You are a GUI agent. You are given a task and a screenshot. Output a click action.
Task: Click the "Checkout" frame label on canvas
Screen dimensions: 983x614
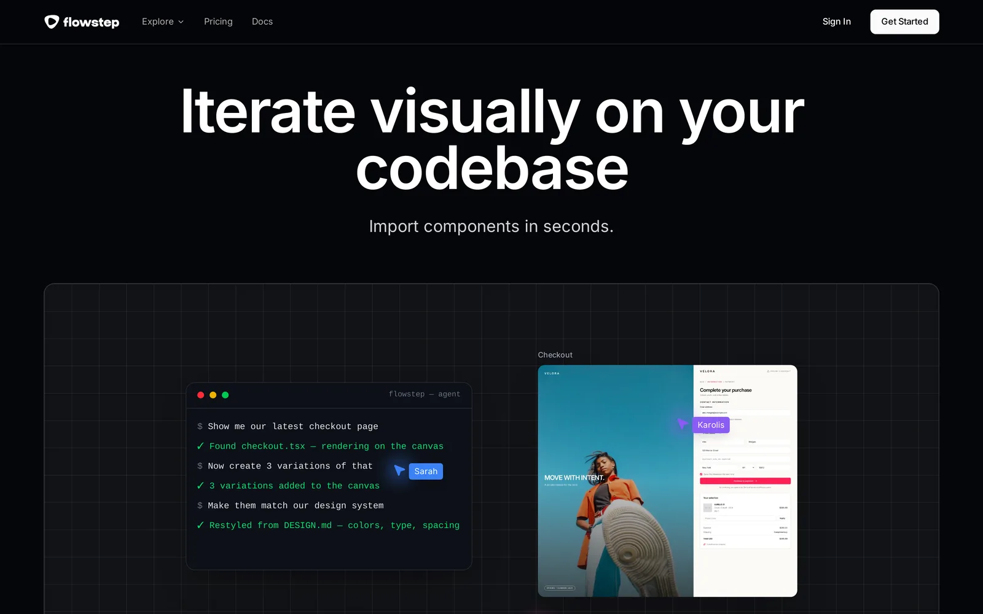555,355
